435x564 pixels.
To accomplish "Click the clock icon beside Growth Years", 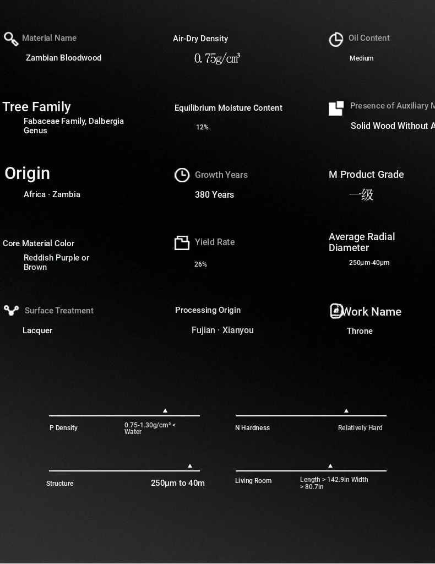I will pyautogui.click(x=182, y=175).
